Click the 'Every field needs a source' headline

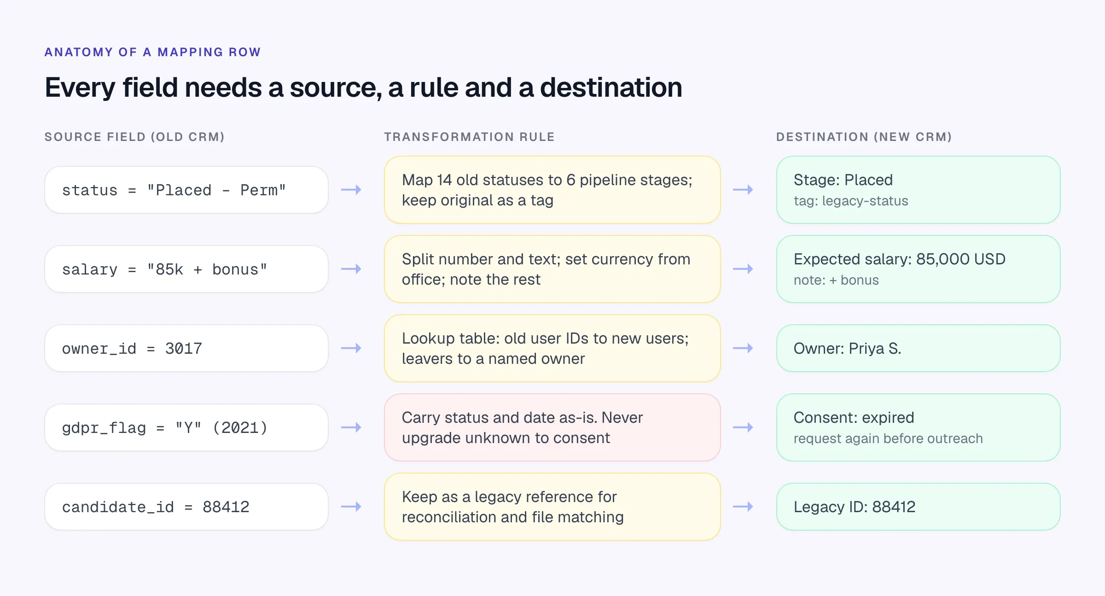coord(364,88)
